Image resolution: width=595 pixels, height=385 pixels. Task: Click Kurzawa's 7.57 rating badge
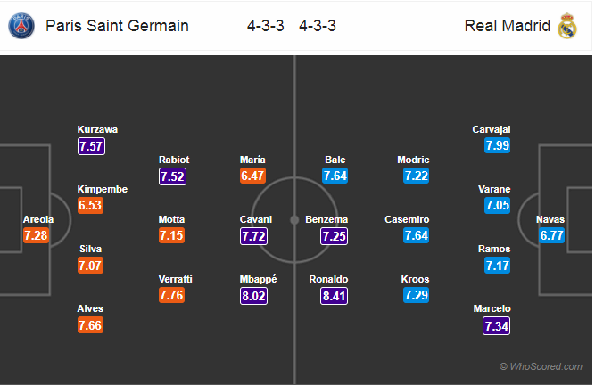[92, 145]
